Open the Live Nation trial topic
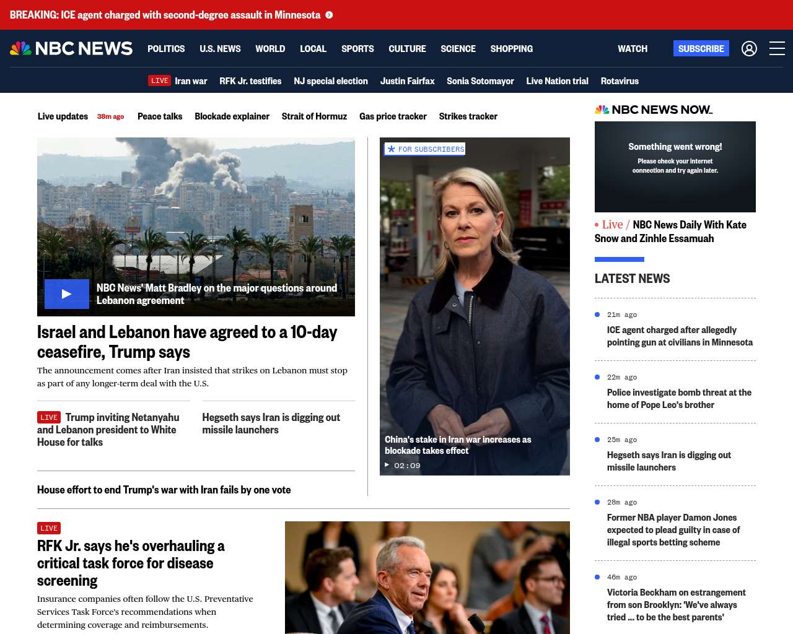793x634 pixels. click(557, 80)
